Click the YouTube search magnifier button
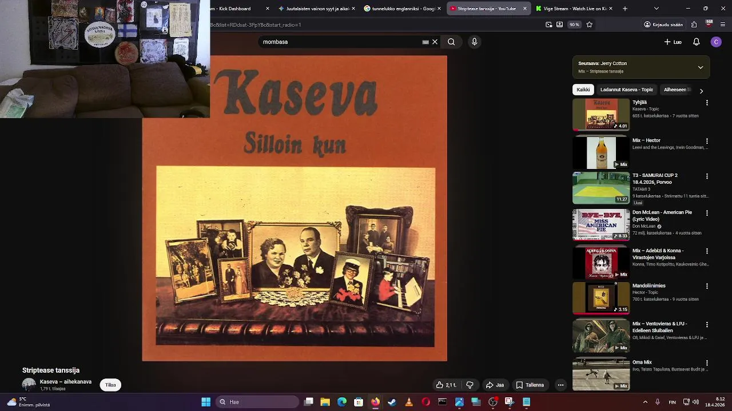 coord(451,42)
